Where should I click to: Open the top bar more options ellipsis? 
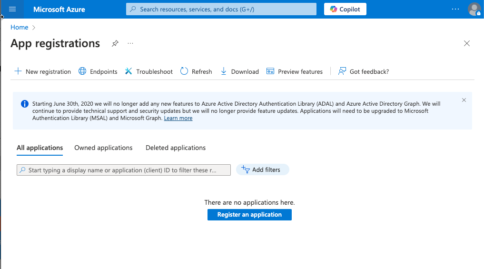455,9
